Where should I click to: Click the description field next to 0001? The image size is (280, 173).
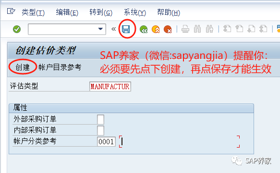(179, 142)
